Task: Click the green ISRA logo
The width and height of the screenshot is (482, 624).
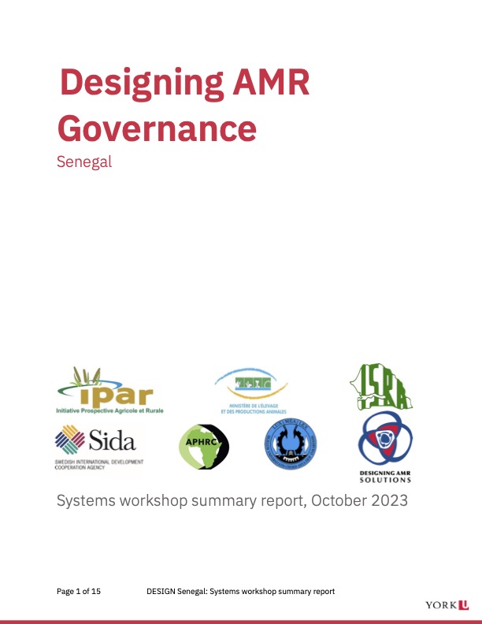Action: 381,387
